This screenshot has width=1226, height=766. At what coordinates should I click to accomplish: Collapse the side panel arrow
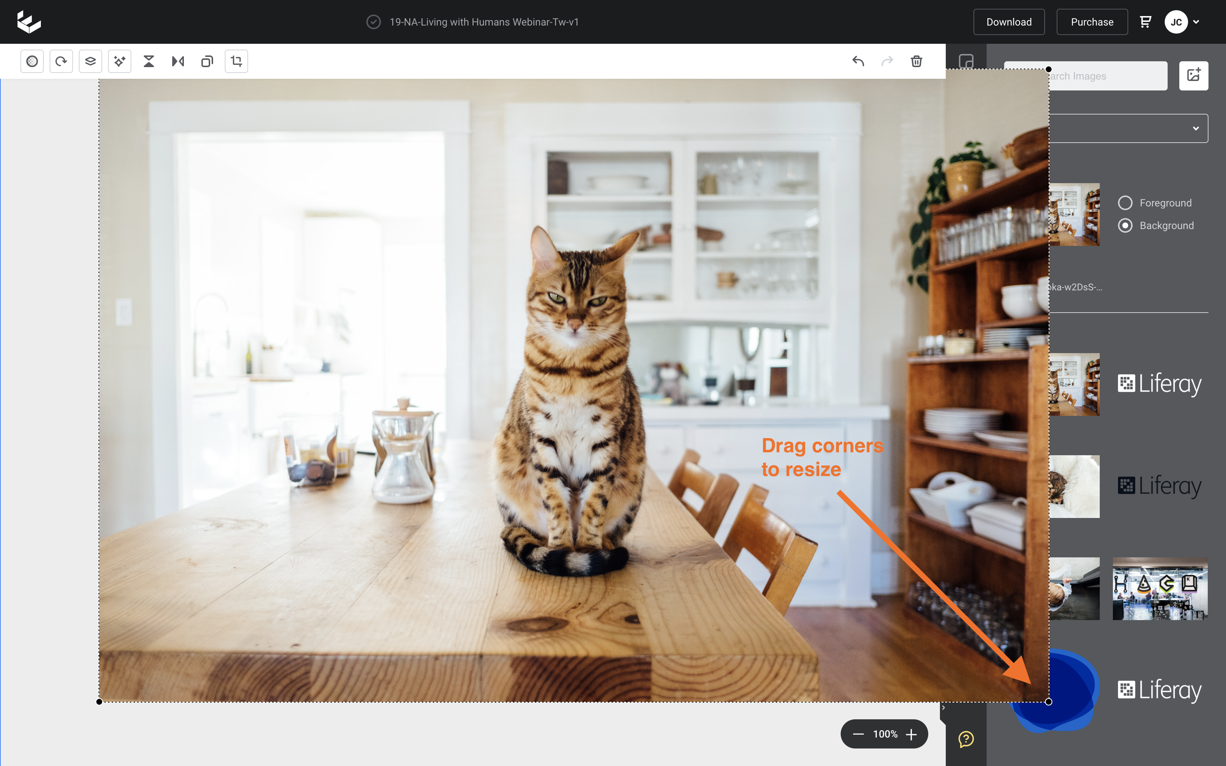point(943,708)
